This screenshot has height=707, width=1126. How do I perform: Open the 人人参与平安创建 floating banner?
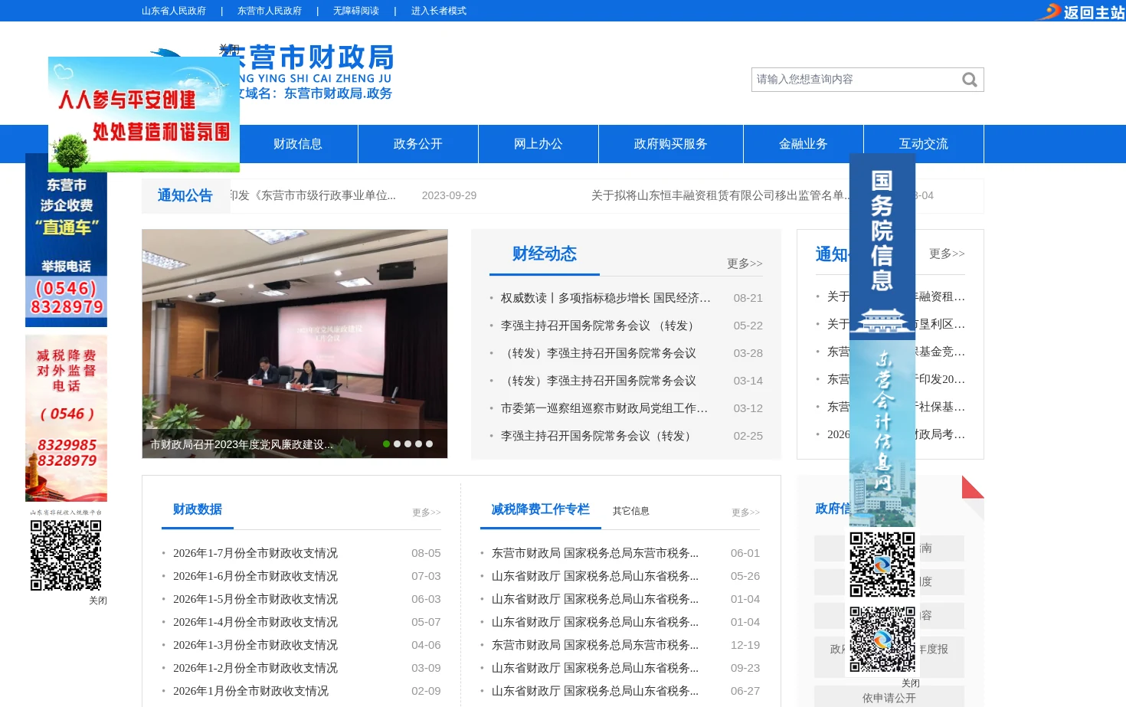[x=144, y=114]
